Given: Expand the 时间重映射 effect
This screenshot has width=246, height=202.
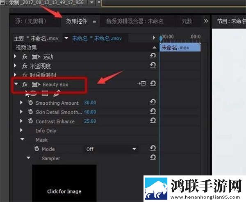Looking at the screenshot, I should pos(15,74).
